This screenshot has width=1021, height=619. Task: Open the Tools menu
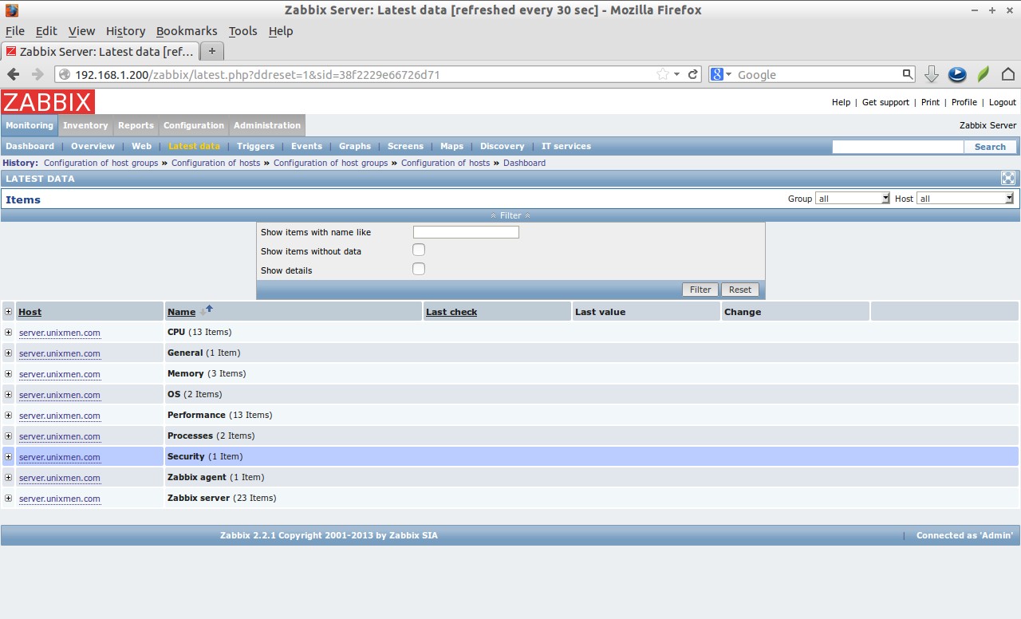coord(242,31)
